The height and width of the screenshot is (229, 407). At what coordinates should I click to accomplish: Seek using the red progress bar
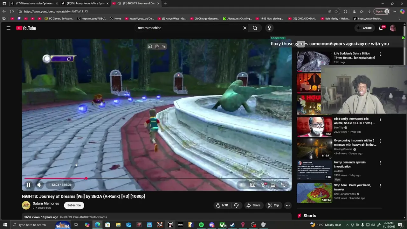156,178
